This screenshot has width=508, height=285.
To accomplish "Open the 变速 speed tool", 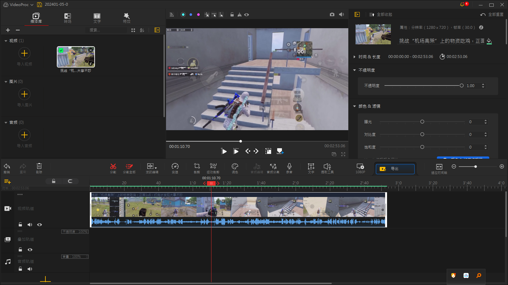I will 175,168.
